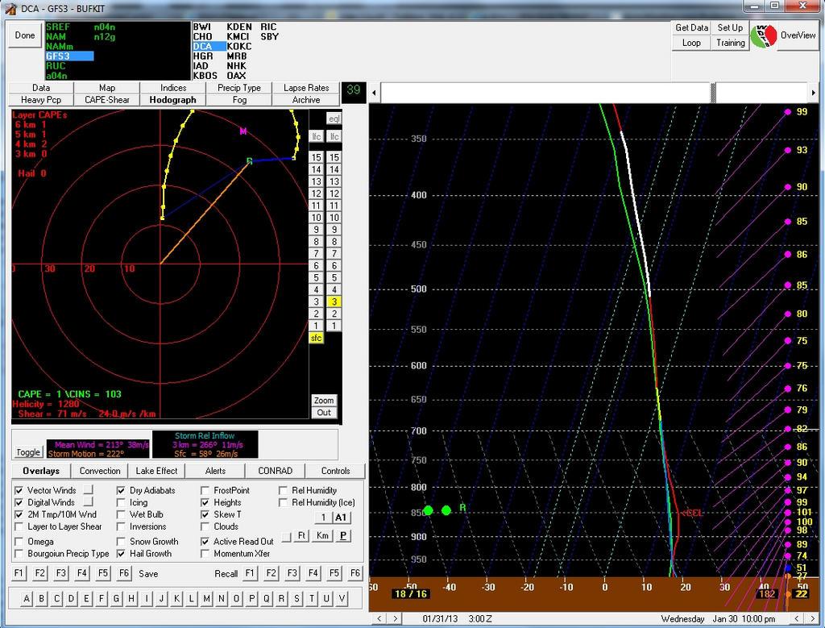
Task: Open the CONRAD tab
Action: click(x=276, y=471)
